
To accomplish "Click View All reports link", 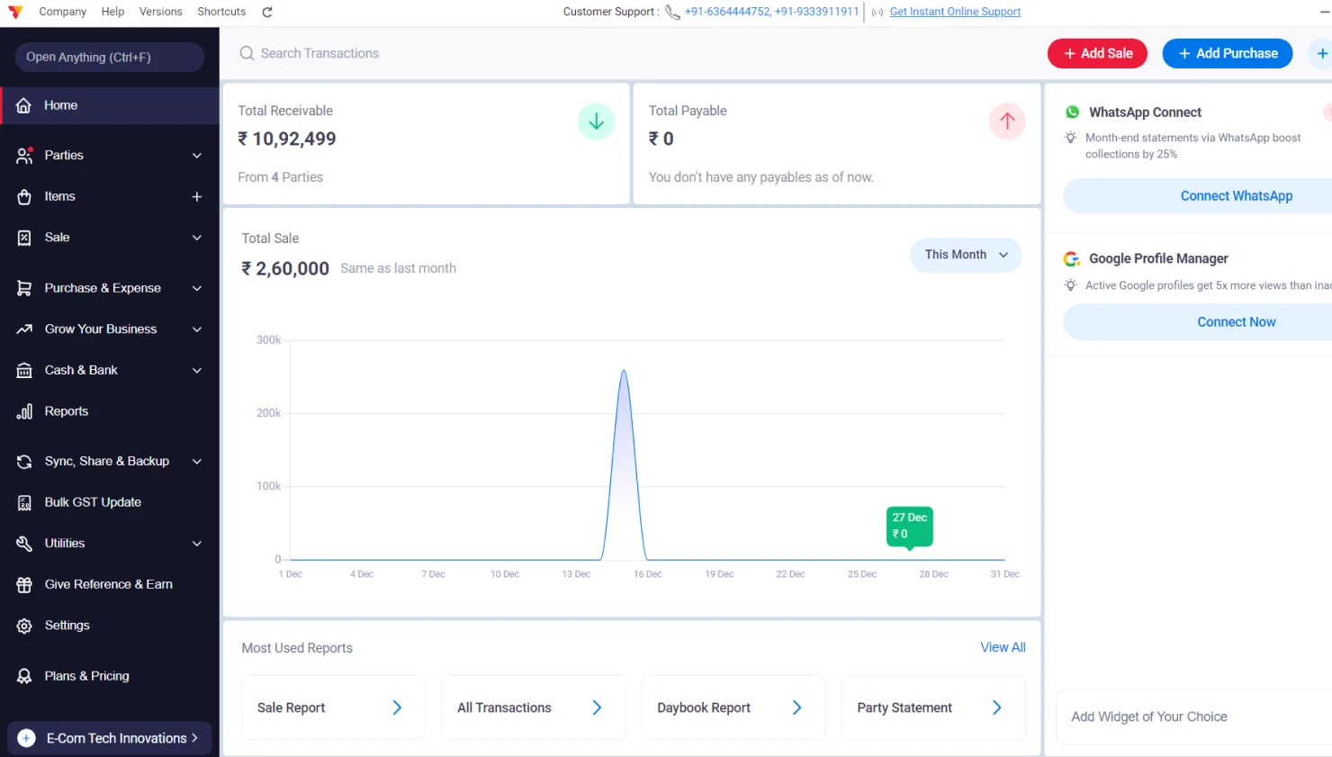I will (x=1003, y=647).
